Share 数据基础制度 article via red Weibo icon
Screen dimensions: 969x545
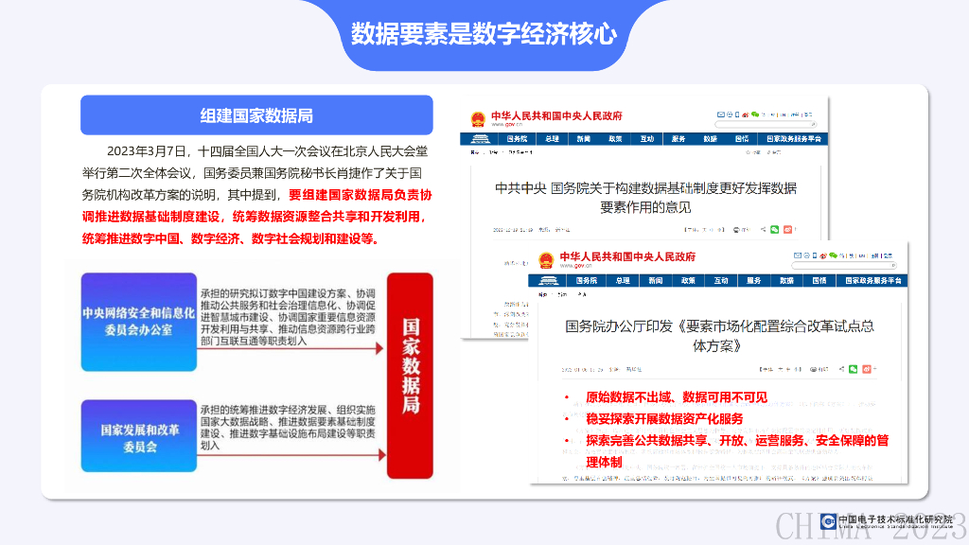point(788,229)
